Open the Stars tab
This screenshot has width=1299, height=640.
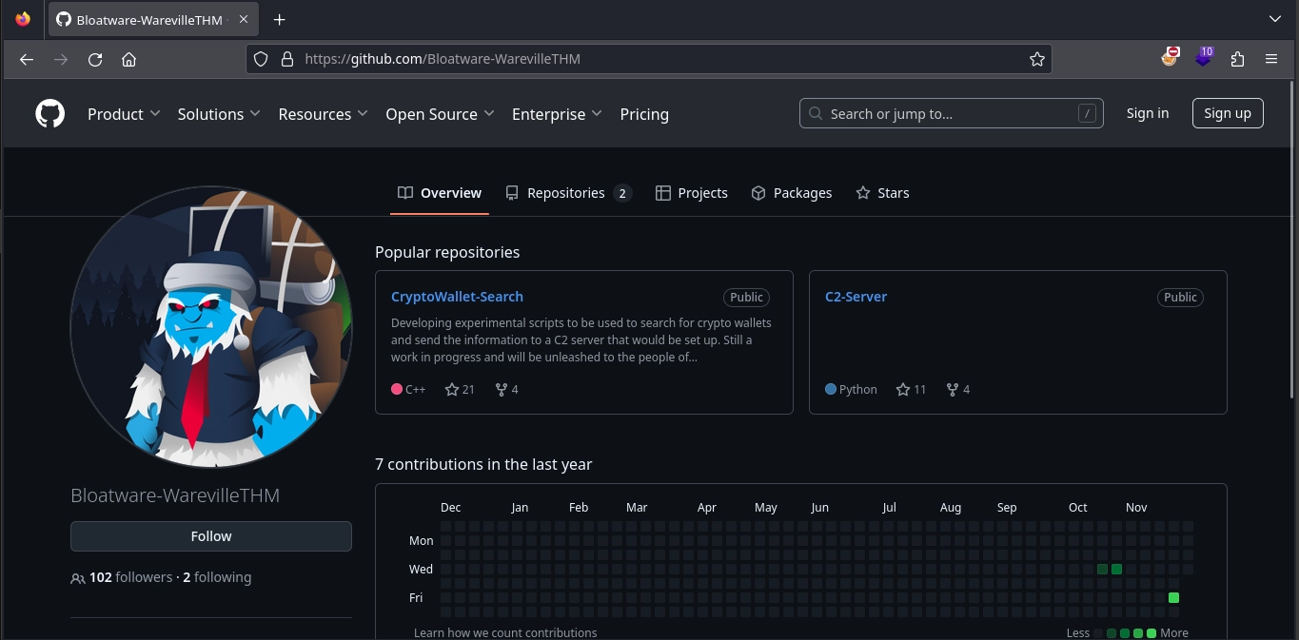tap(882, 193)
